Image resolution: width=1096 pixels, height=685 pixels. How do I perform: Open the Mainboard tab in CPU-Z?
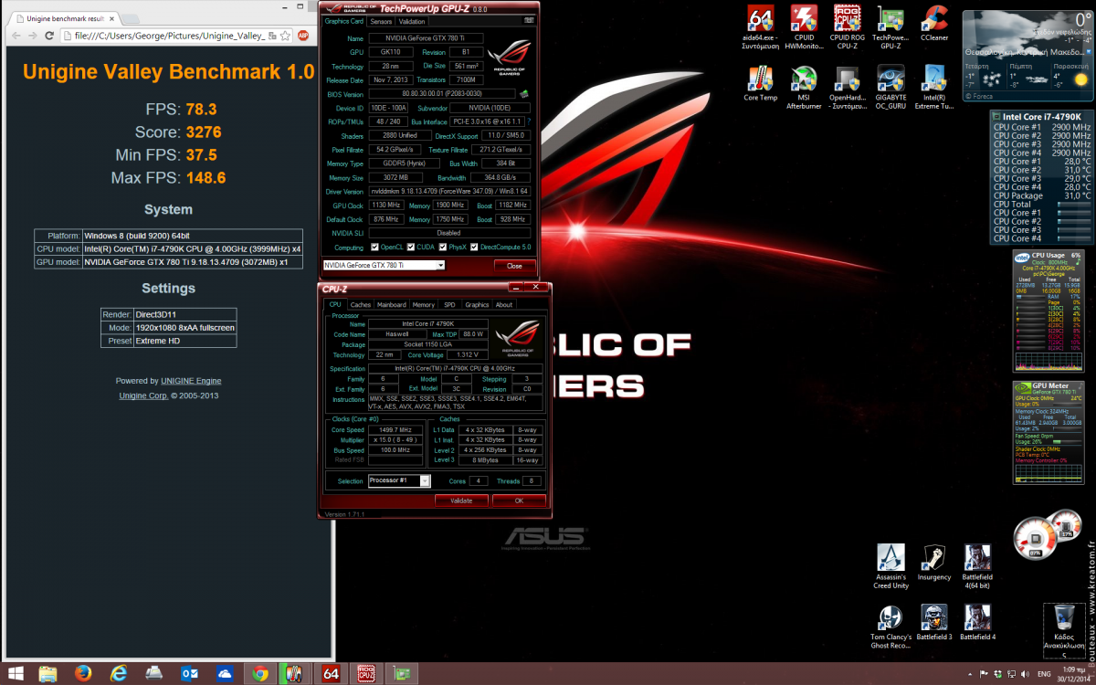point(391,304)
